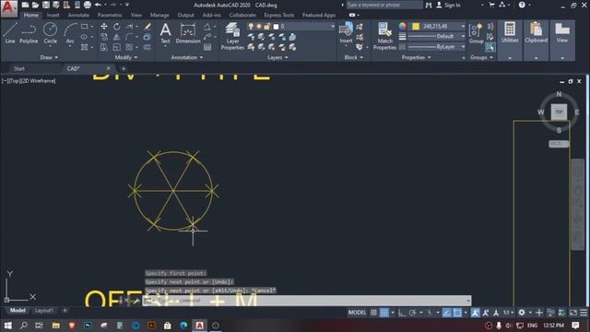Toggle object snap tracking
The height and width of the screenshot is (332, 590).
click(x=446, y=313)
